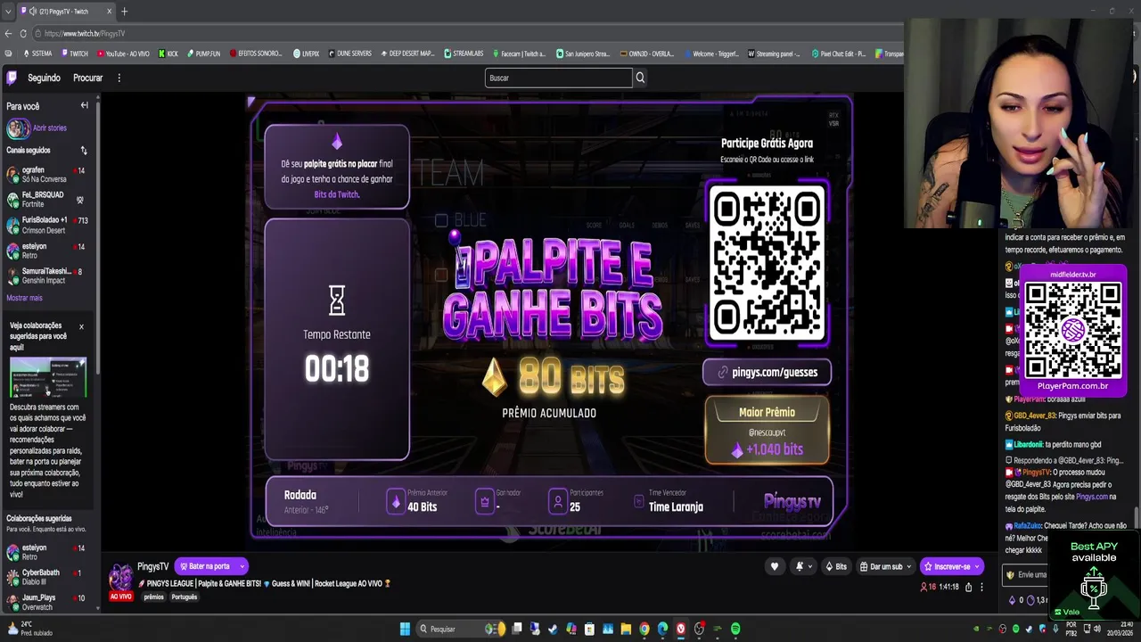Image resolution: width=1141 pixels, height=642 pixels.
Task: Open the LIVEPIX bookmark
Action: (307, 53)
